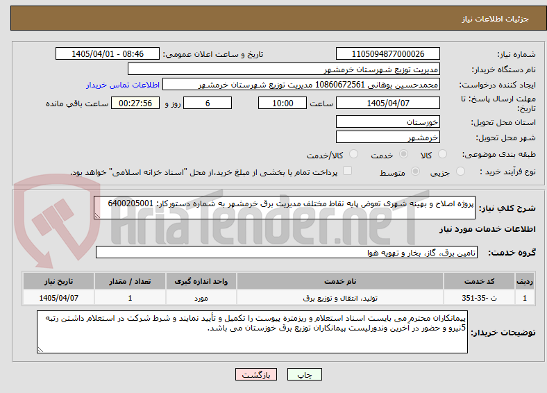Image resolution: width=547 pixels, height=393 pixels.
Task: Click the deadline time field 10:00
Action: click(x=283, y=103)
